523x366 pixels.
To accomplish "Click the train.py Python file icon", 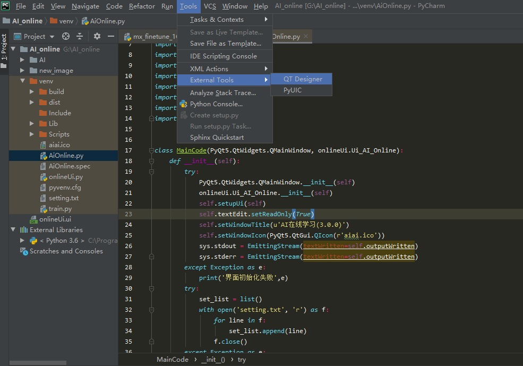I will coord(44,209).
